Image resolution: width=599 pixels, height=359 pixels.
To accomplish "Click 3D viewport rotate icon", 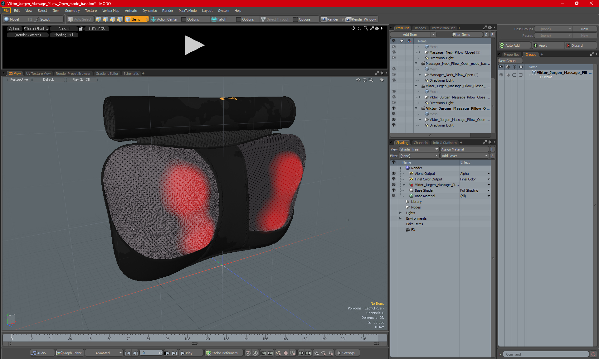I will (x=364, y=80).
